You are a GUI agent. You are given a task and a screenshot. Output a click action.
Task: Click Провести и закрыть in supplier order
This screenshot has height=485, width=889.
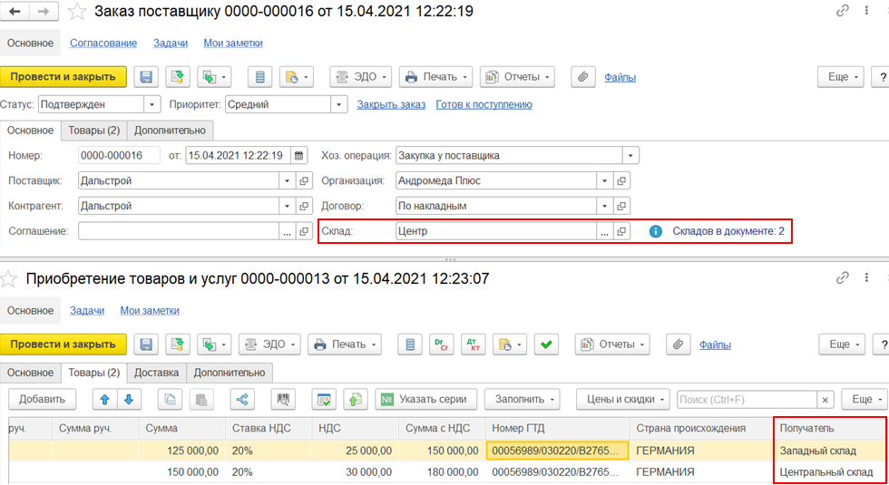coord(63,77)
